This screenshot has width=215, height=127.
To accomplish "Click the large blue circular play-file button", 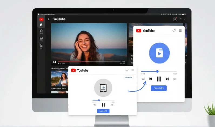I will click(x=159, y=53).
